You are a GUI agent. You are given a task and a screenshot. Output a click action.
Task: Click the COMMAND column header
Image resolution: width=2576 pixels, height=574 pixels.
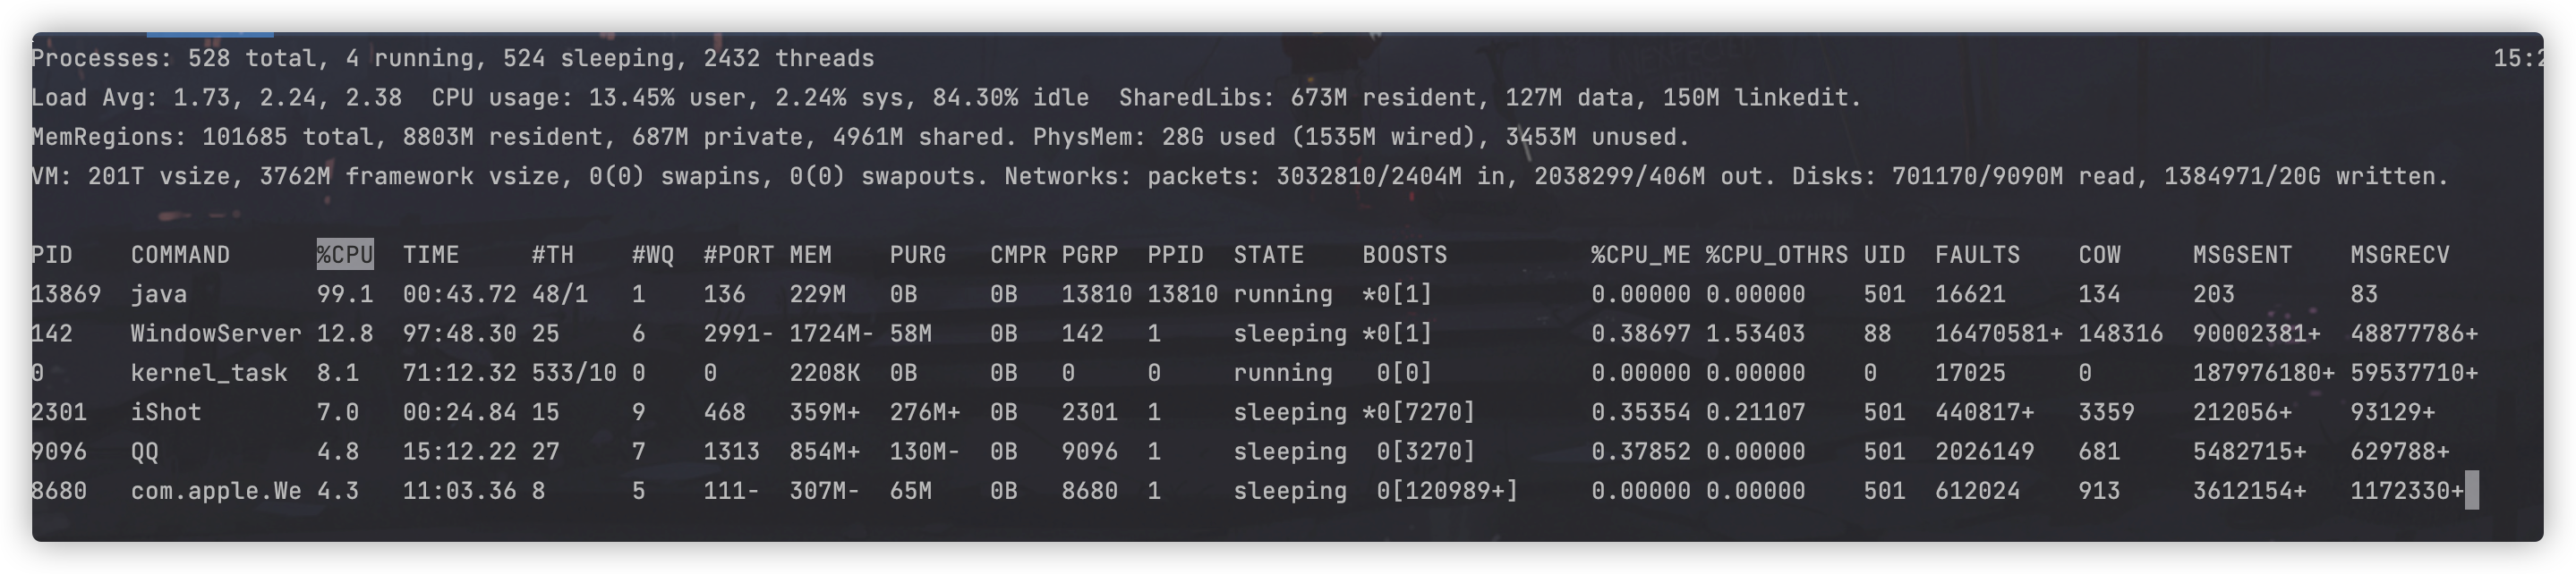point(180,255)
